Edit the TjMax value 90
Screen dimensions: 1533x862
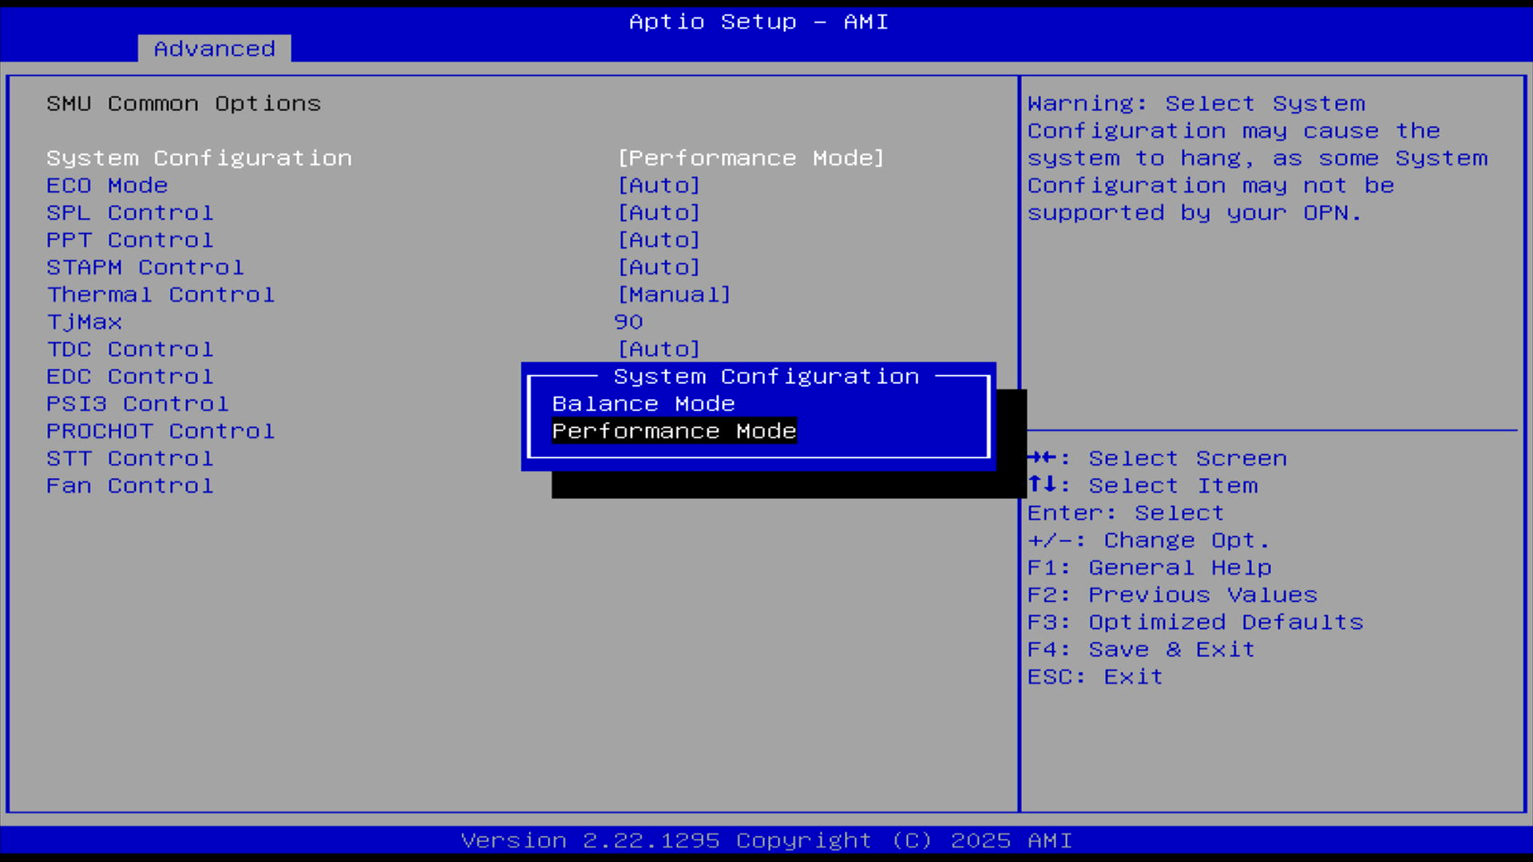tap(628, 322)
